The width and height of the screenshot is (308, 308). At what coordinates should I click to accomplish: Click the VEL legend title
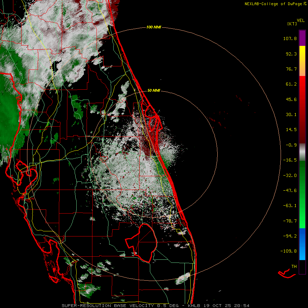tap(300, 21)
